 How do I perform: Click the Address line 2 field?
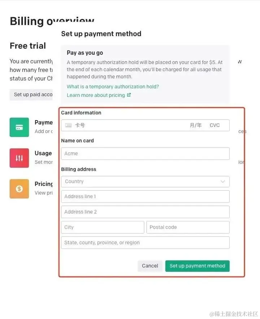tap(145, 212)
